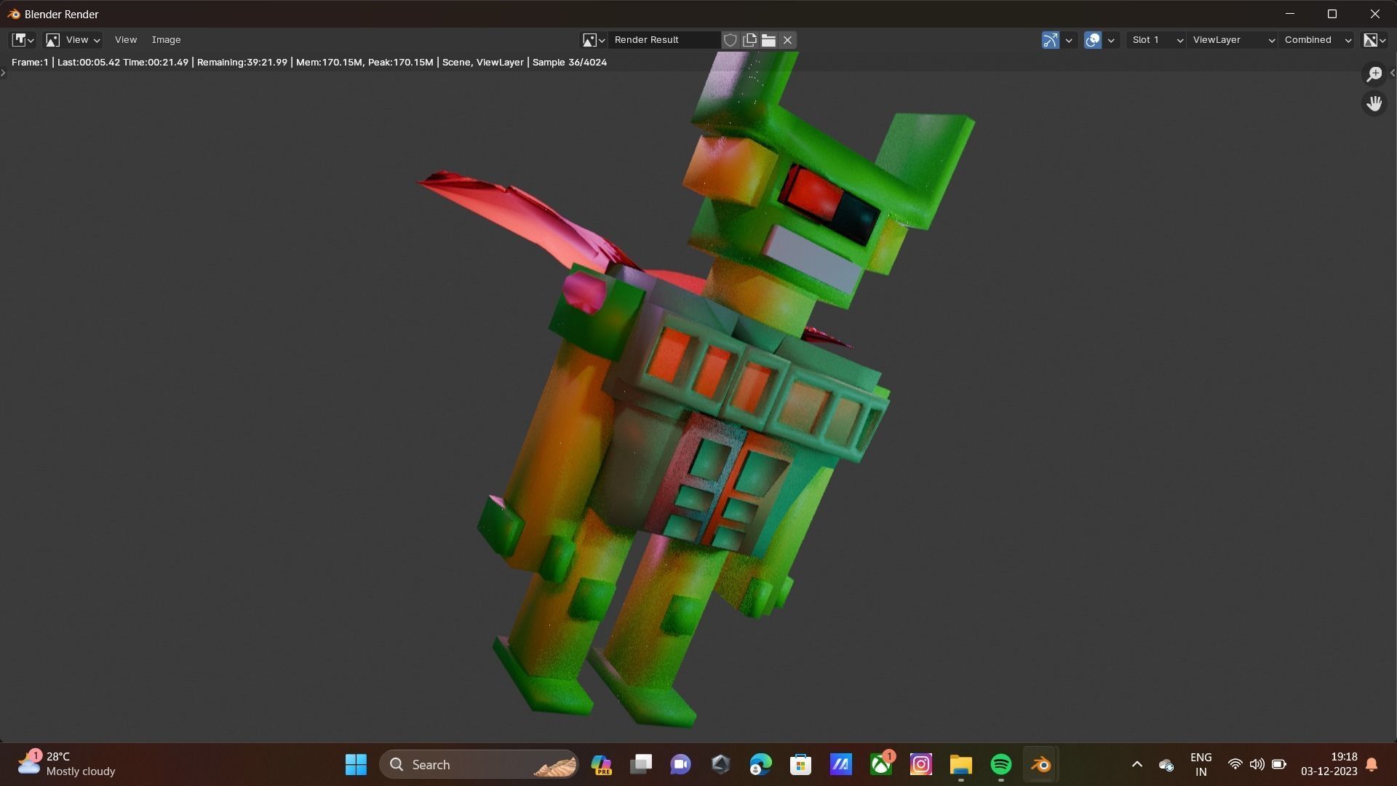Create a new image

tap(749, 40)
